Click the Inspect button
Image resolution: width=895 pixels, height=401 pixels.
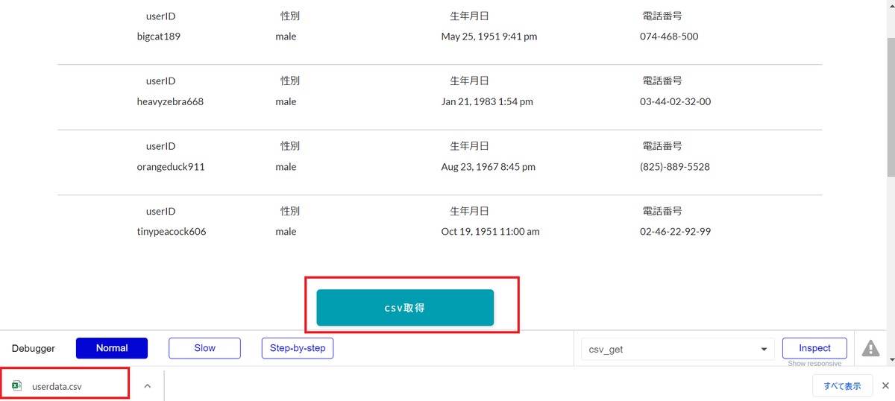[814, 348]
